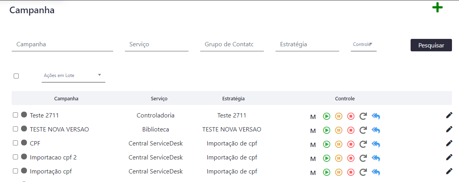459x182 pixels.
Task: Reload the Importacao cpf 2 campaign
Action: pos(363,158)
